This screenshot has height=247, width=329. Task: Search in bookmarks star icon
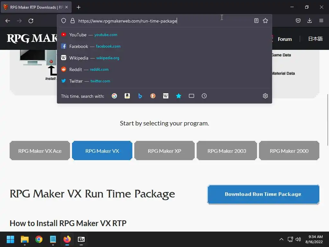[179, 96]
